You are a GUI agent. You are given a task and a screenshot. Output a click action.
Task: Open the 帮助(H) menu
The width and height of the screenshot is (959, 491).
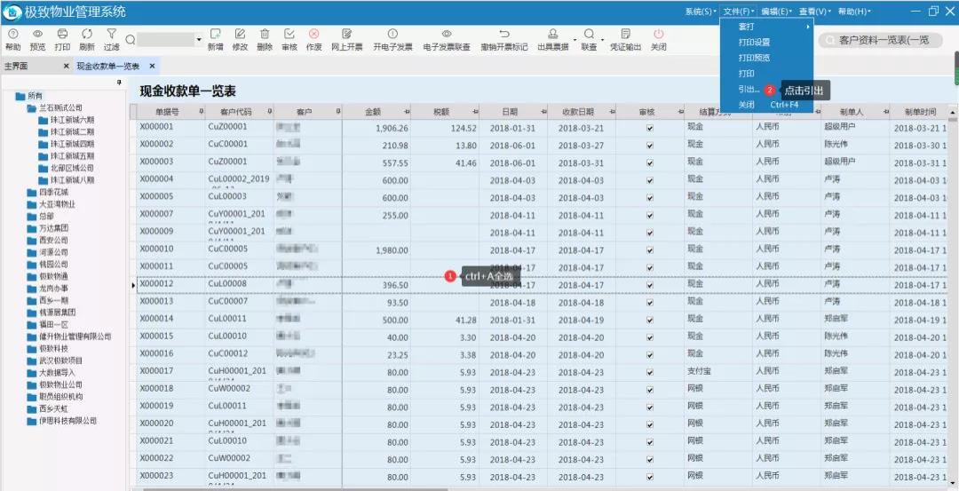click(854, 12)
